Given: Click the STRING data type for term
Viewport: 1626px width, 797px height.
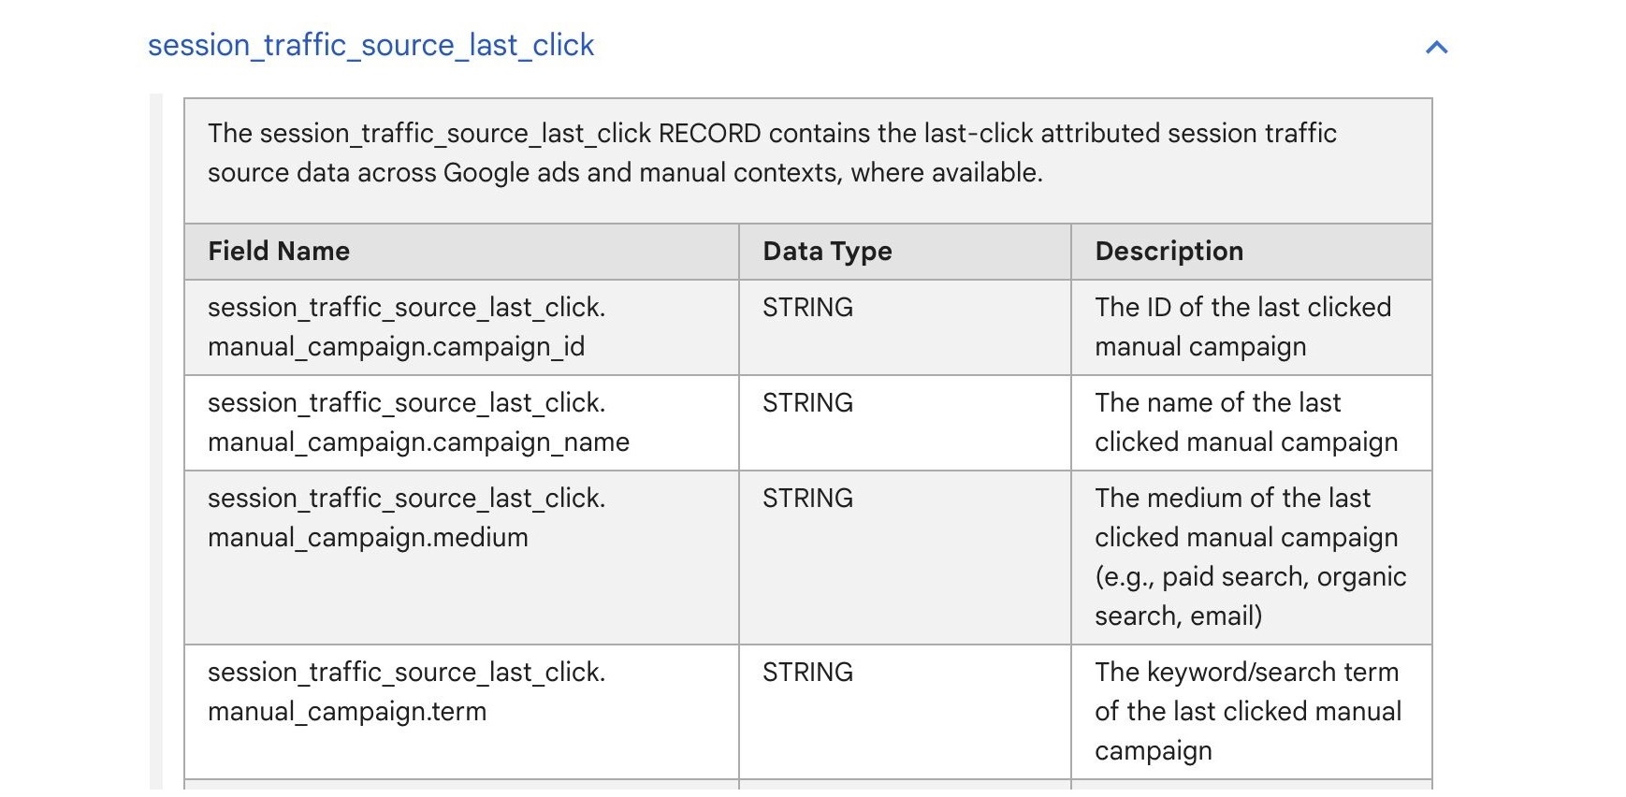Looking at the screenshot, I should [807, 672].
